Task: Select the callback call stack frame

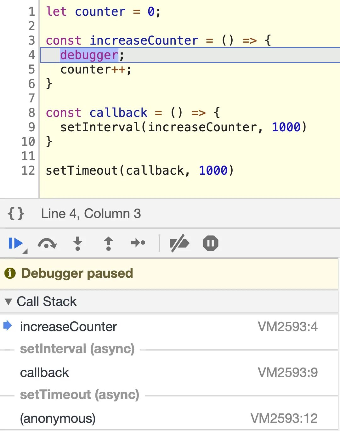Action: coord(44,373)
